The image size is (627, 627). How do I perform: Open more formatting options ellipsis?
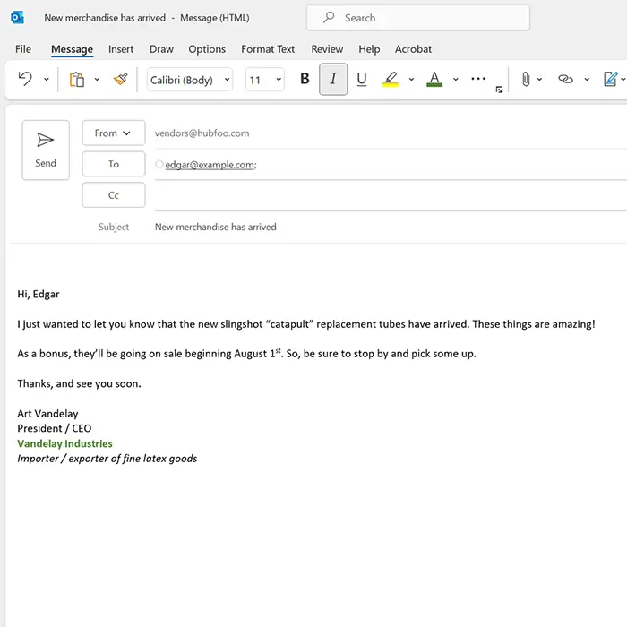(x=478, y=79)
